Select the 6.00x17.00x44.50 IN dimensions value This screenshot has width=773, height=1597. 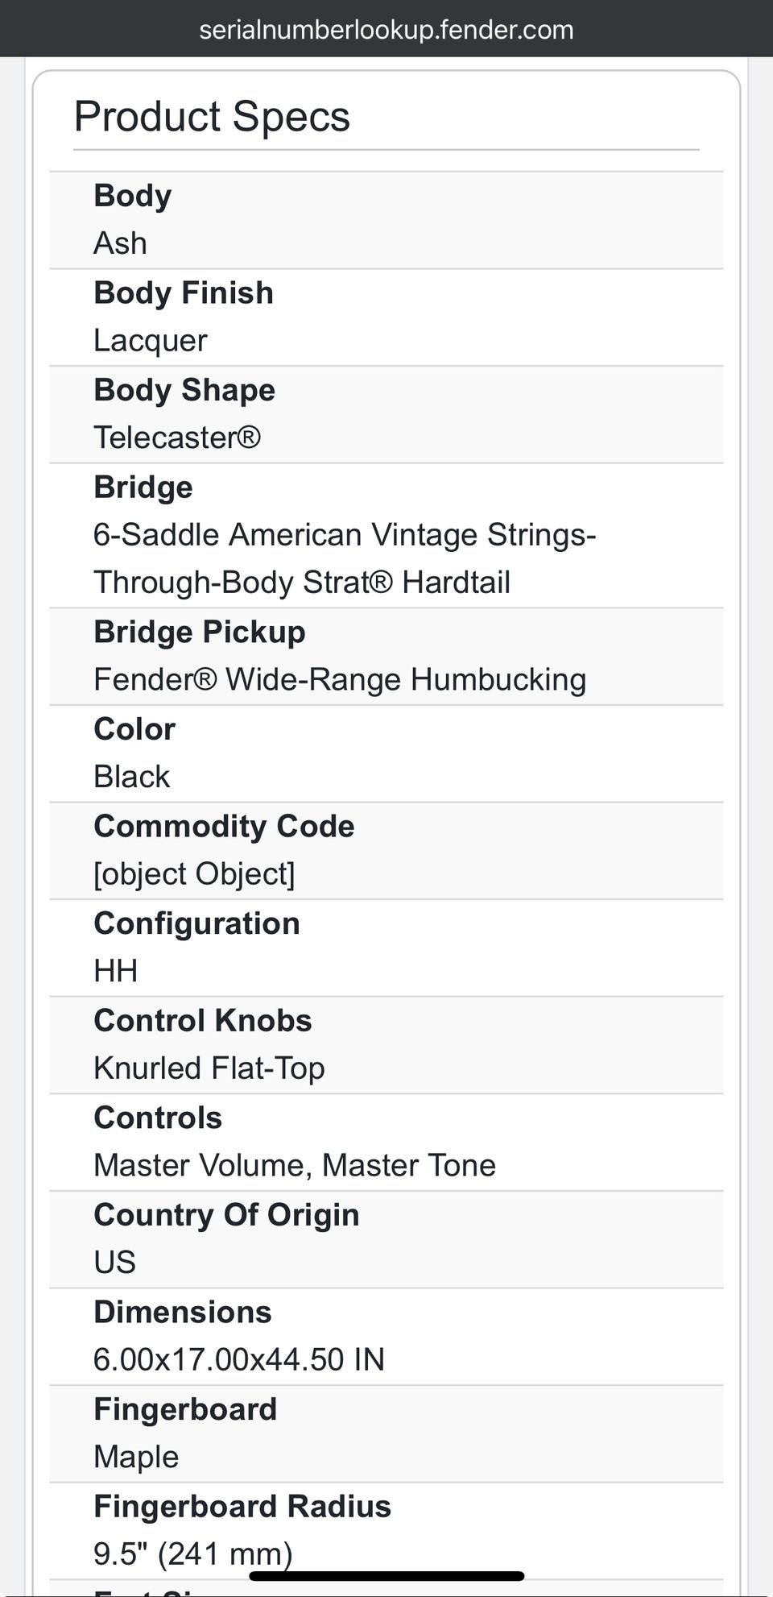coord(239,1359)
